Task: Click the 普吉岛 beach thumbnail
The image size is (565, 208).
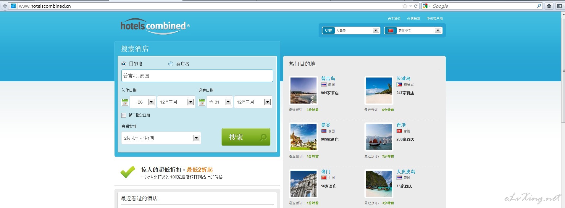Action: click(x=304, y=91)
